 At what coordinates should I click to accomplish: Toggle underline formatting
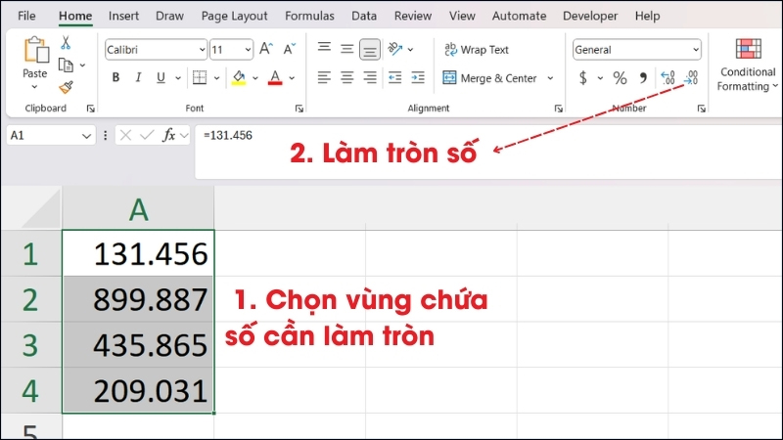(161, 78)
